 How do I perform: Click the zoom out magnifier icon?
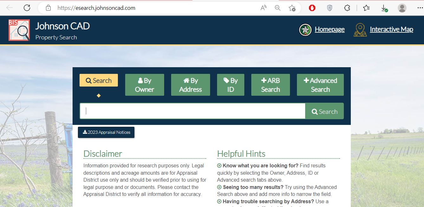pyautogui.click(x=278, y=8)
